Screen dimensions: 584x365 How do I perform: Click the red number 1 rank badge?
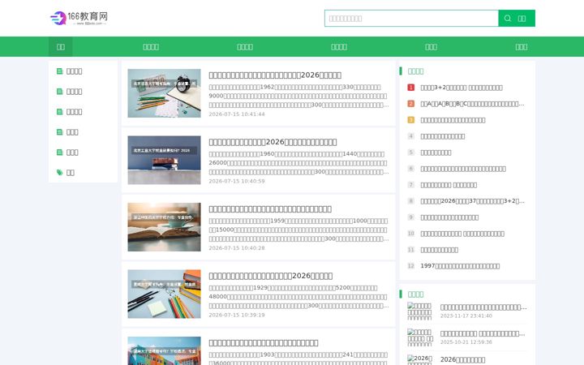pyautogui.click(x=410, y=88)
